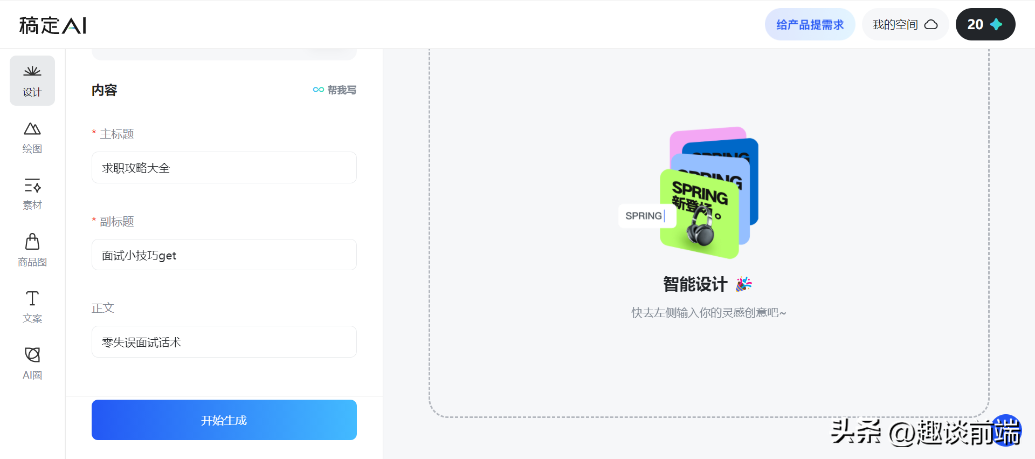The image size is (1035, 459).
Task: Click the 智能设计 heading in preview area
Action: [x=695, y=284]
